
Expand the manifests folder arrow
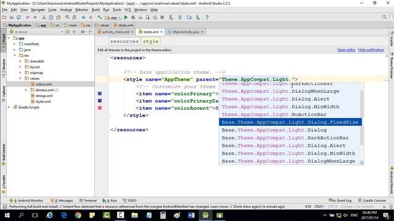15,44
